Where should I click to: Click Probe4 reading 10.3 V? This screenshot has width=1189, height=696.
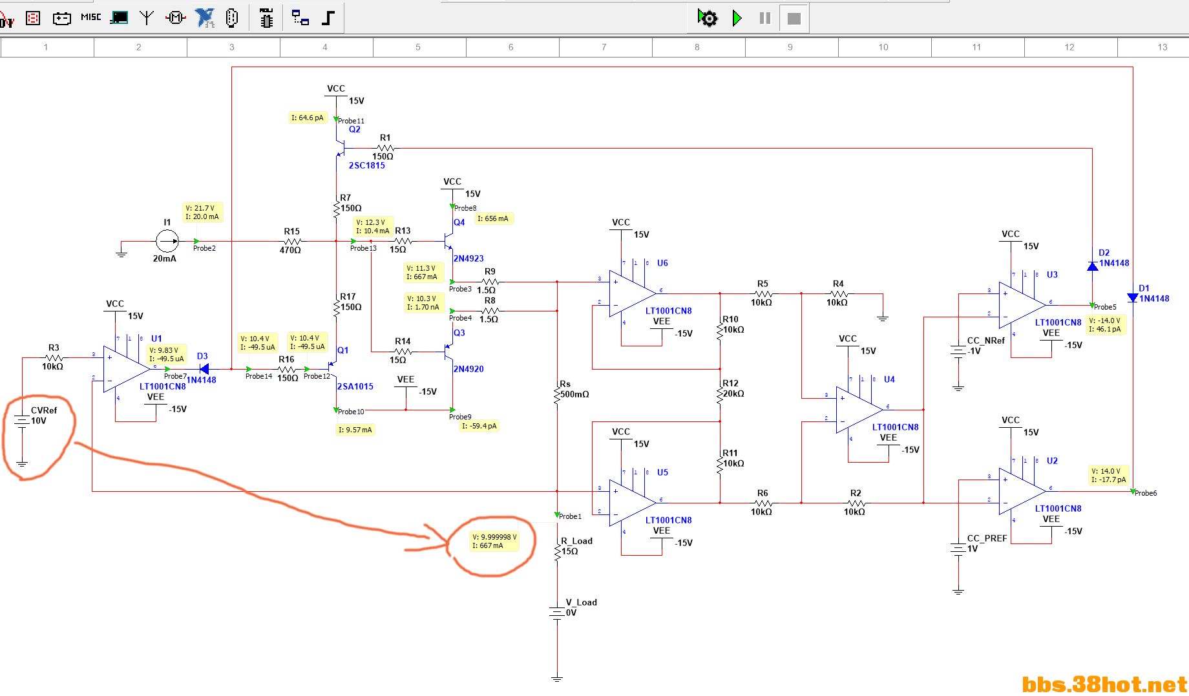(424, 302)
